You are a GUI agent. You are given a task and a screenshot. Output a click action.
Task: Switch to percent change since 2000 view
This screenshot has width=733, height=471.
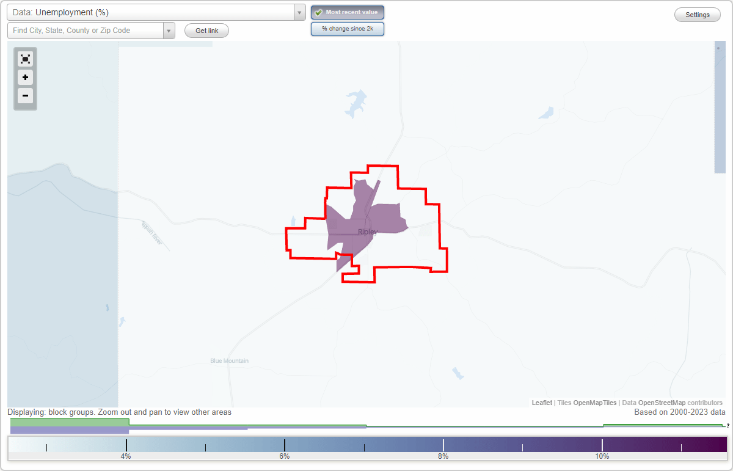[347, 28]
